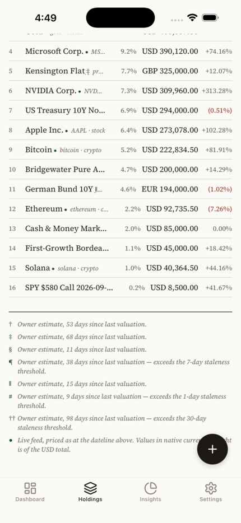Open Cash & Money Market row
The image size is (241, 523).
point(121,228)
